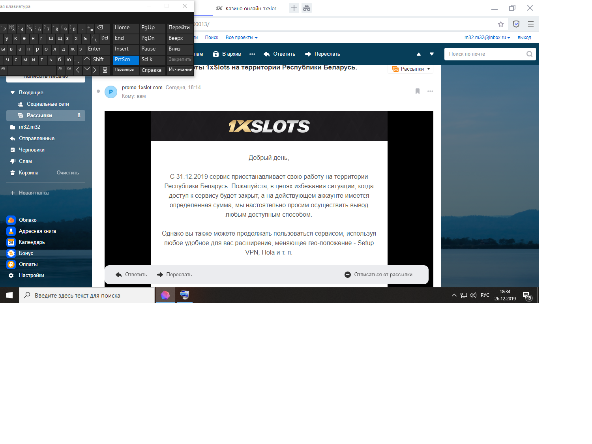Open the incognito mode browser icon
Image resolution: width=592 pixels, height=444 pixels.
pyautogui.click(x=307, y=8)
